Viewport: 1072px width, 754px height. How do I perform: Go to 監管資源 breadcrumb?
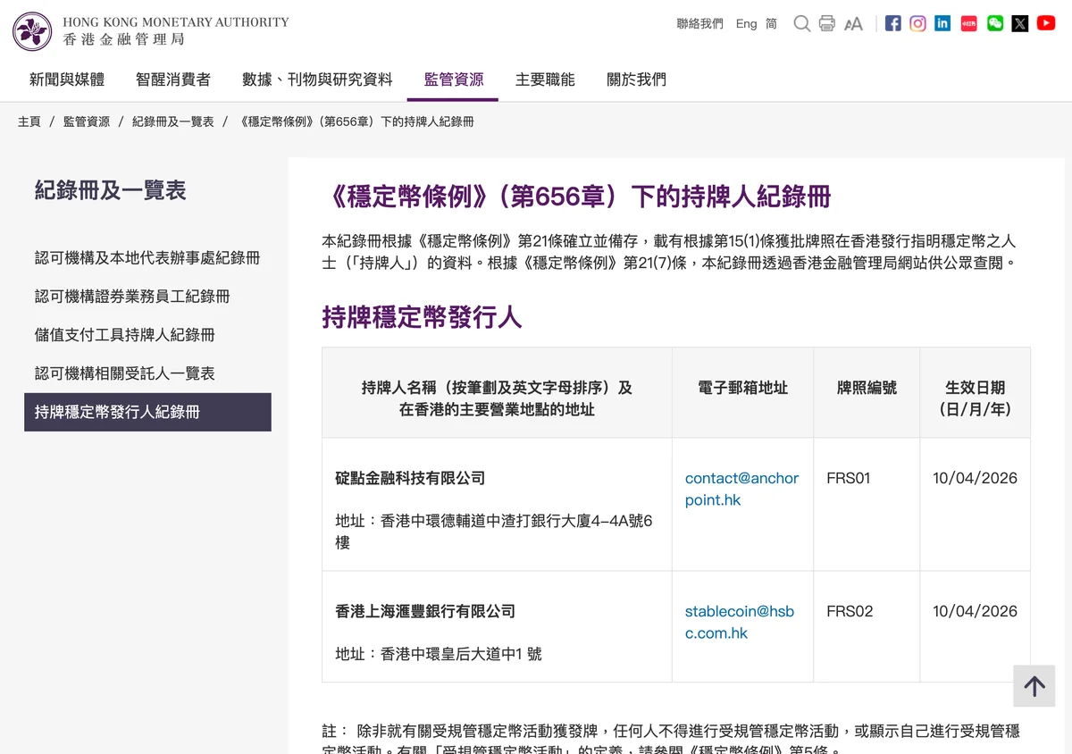(87, 121)
